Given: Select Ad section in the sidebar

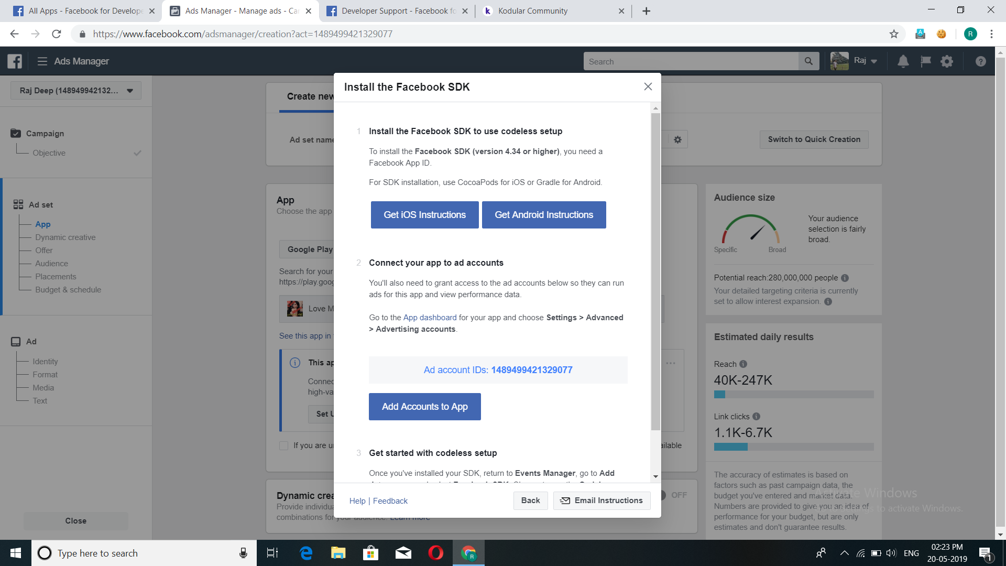Looking at the screenshot, I should tap(31, 342).
